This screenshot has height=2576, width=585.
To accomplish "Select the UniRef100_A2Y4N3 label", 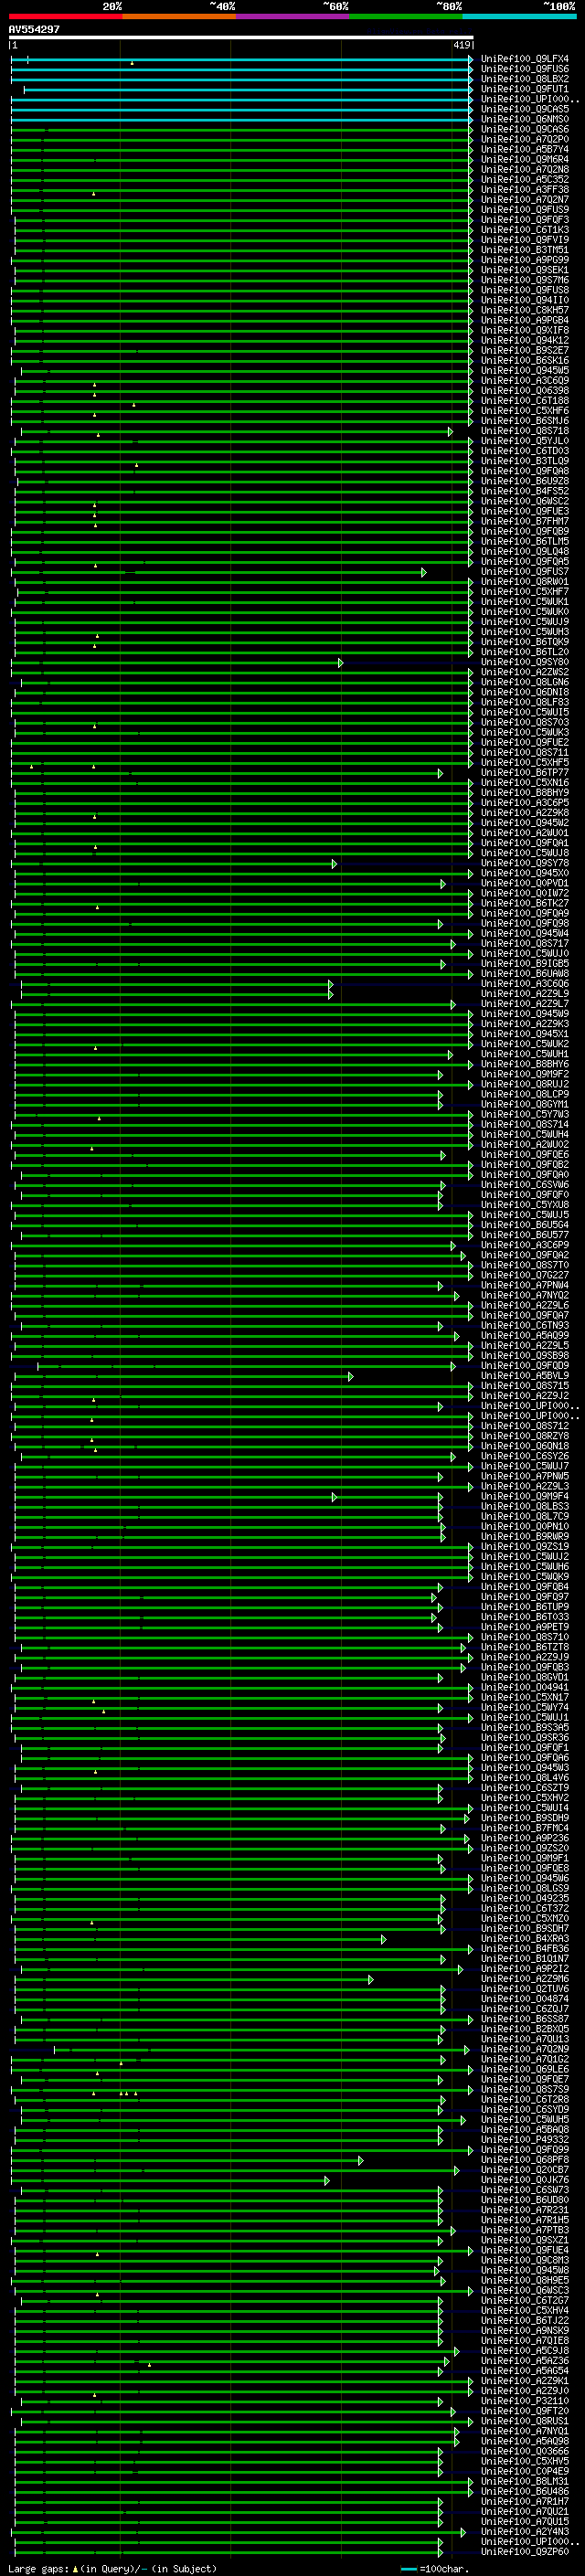I will [x=525, y=2531].
